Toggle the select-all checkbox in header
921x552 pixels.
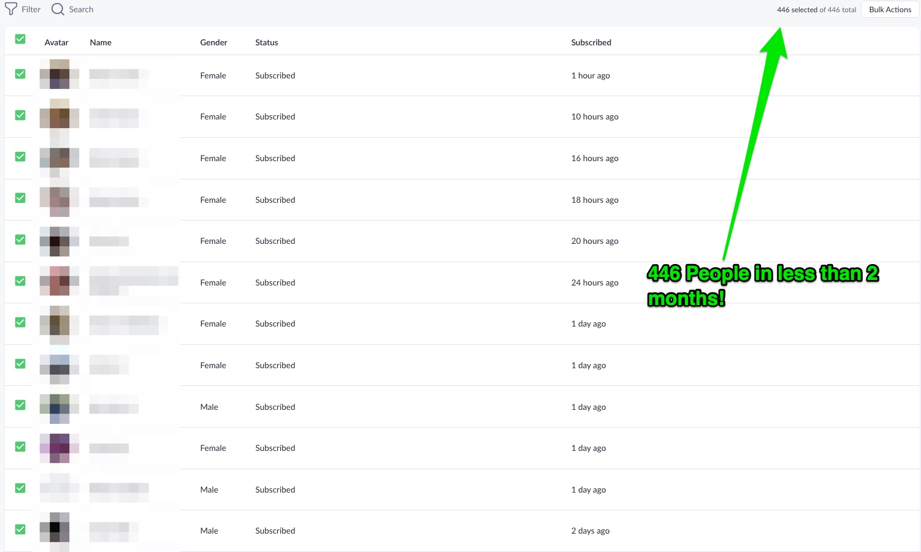20,39
